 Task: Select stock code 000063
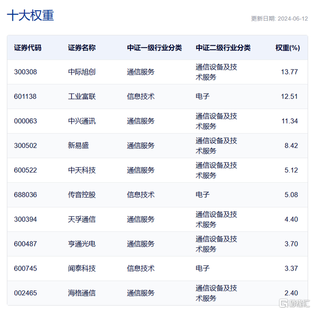(x=25, y=121)
